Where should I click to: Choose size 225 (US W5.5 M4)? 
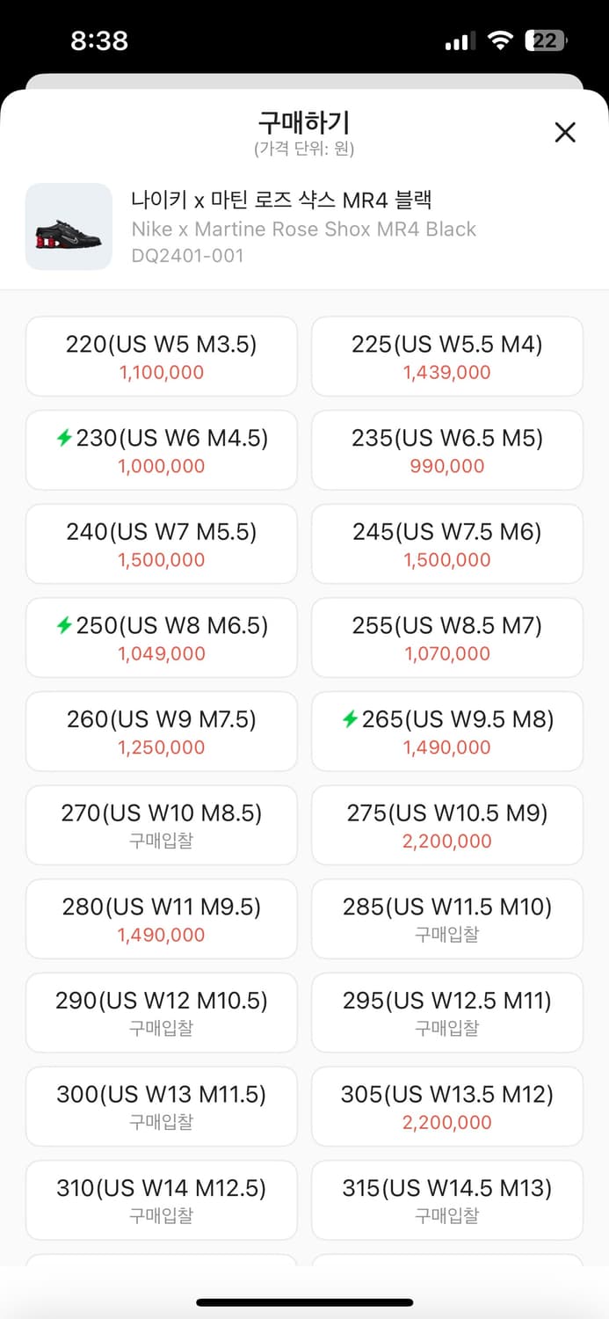click(446, 356)
